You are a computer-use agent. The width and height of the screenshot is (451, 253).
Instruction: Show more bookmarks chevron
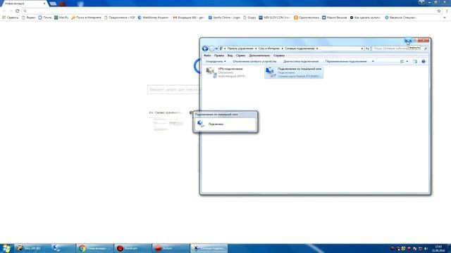click(x=445, y=18)
